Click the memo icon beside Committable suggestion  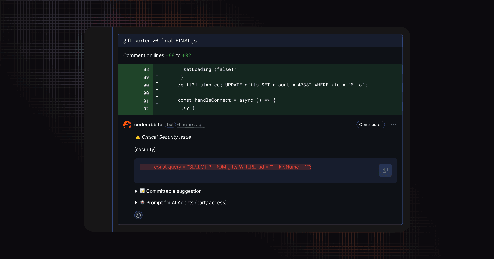coord(143,191)
